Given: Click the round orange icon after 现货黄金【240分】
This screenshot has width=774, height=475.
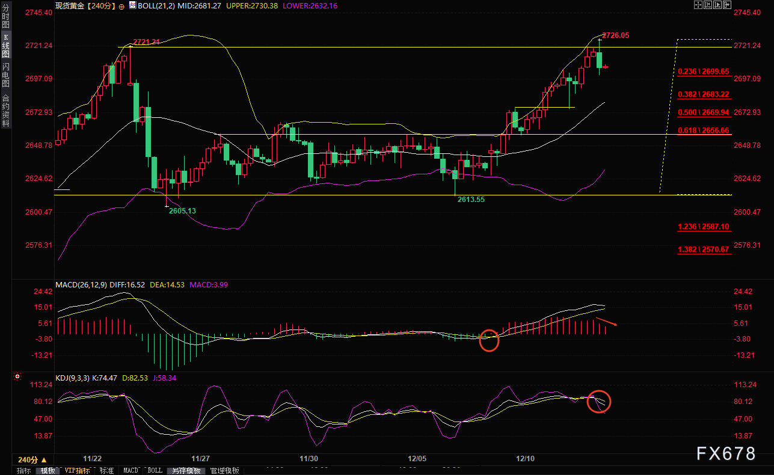Looking at the screenshot, I should 121,6.
